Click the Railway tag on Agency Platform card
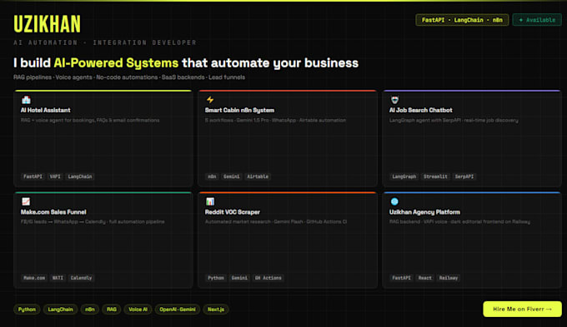 click(449, 278)
